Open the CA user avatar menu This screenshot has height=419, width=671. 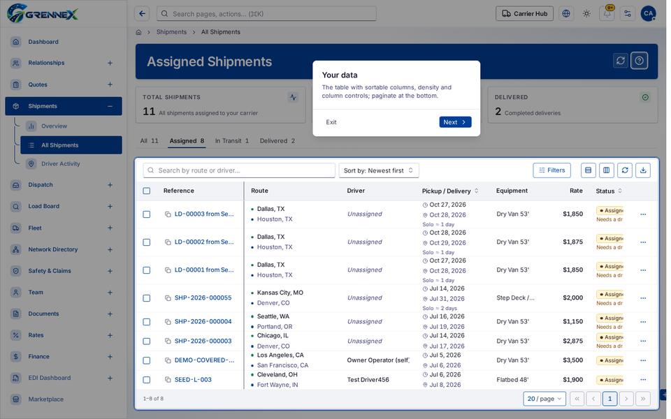[x=649, y=14]
